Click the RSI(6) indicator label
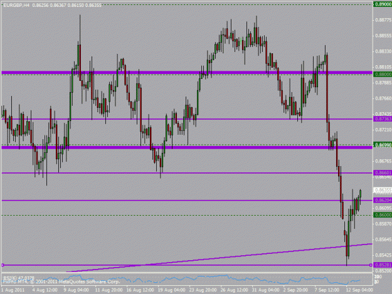 (18, 278)
